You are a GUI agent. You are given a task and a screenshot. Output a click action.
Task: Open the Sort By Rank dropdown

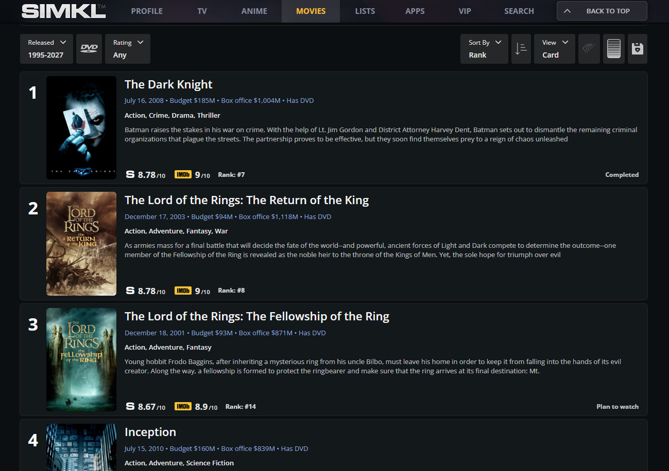click(x=484, y=49)
